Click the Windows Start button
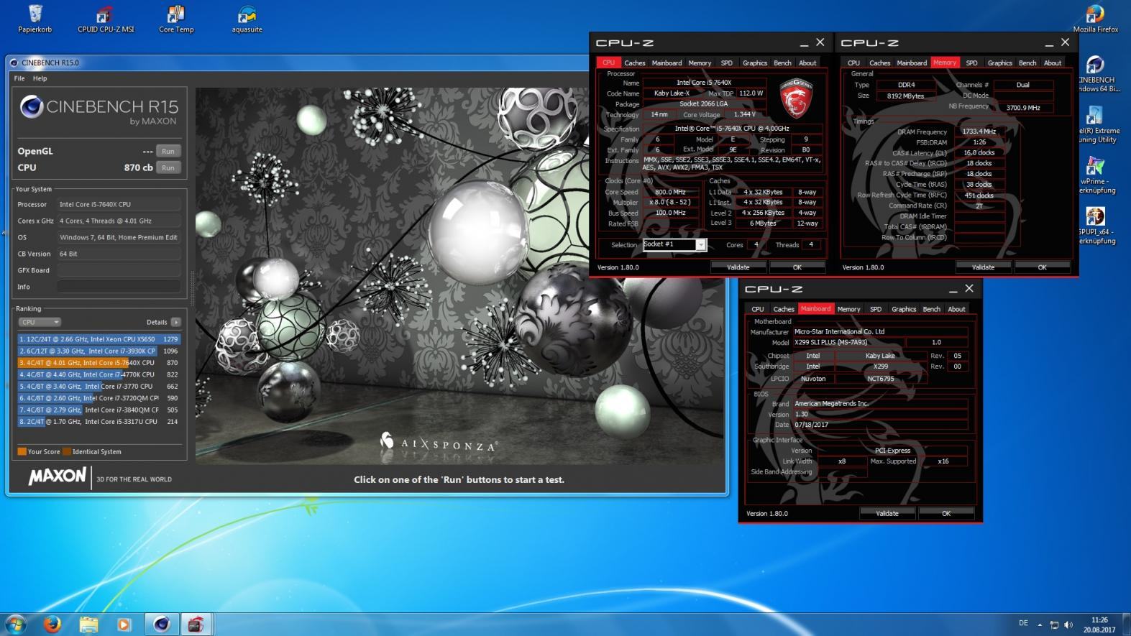Image resolution: width=1131 pixels, height=636 pixels. 15,624
